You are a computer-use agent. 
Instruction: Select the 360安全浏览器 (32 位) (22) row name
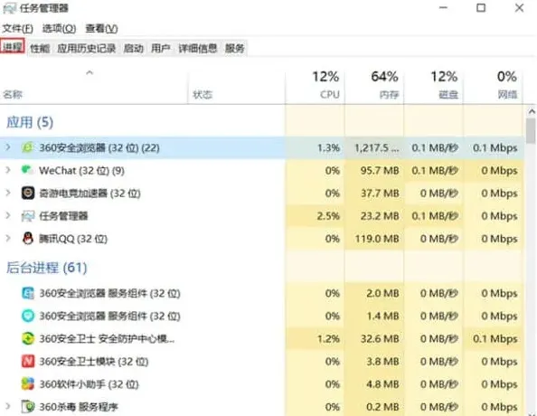point(99,147)
